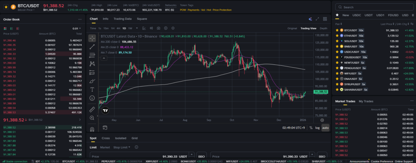Select the ruler measure tool

[92, 108]
